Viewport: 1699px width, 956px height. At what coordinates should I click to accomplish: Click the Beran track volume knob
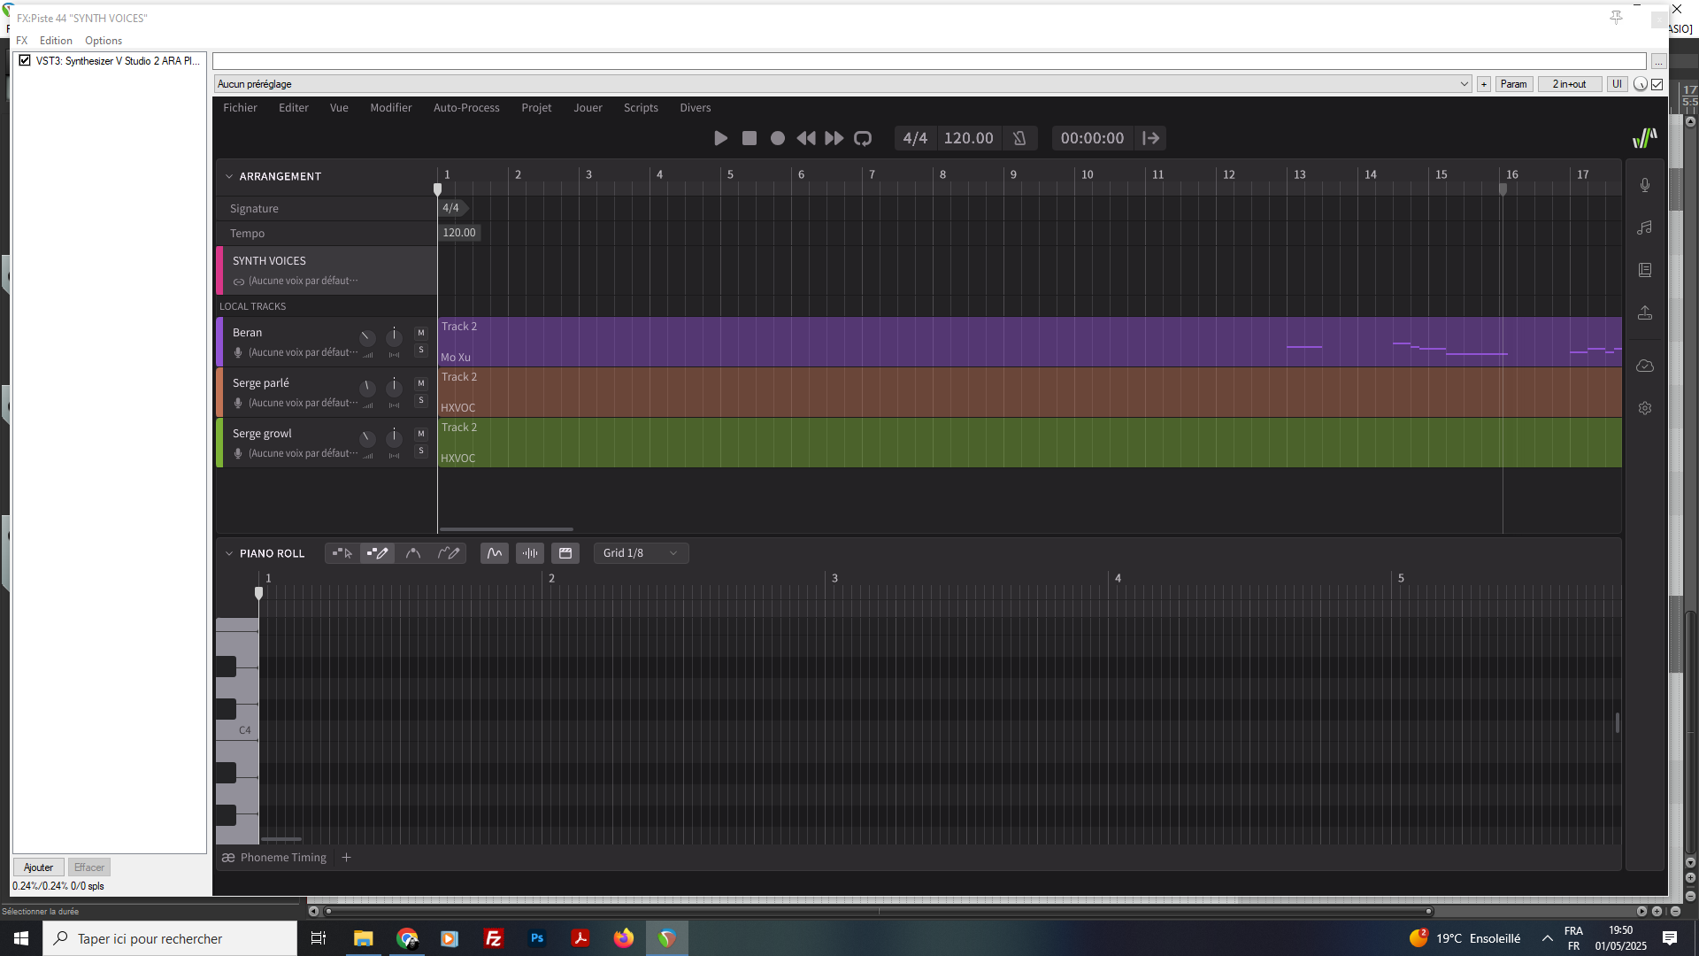click(x=366, y=338)
